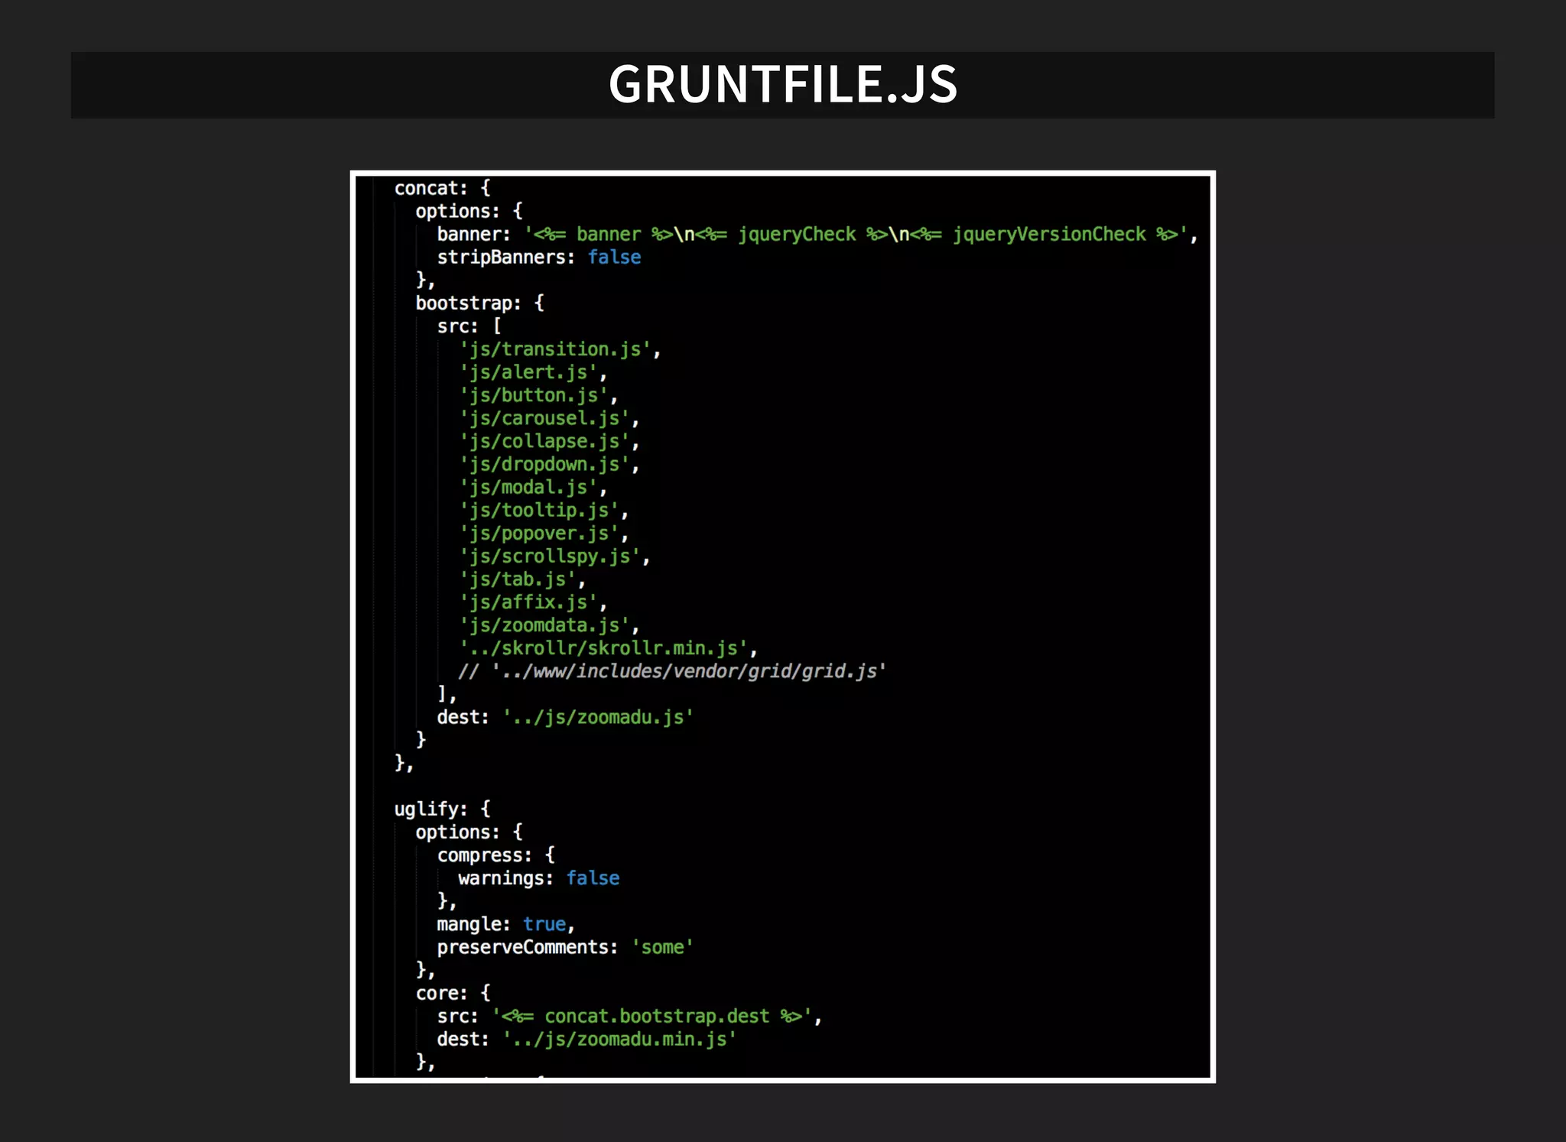Select 'js/tab.js' entry

[x=522, y=579]
